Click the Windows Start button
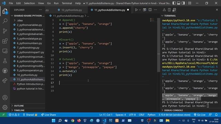This screenshot has height=124, width=221. pyautogui.click(x=54, y=121)
